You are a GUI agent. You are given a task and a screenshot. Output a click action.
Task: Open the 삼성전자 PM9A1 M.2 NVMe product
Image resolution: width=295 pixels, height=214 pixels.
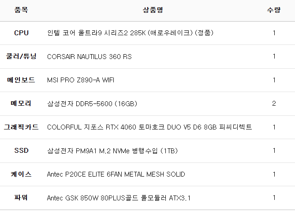tap(112, 151)
